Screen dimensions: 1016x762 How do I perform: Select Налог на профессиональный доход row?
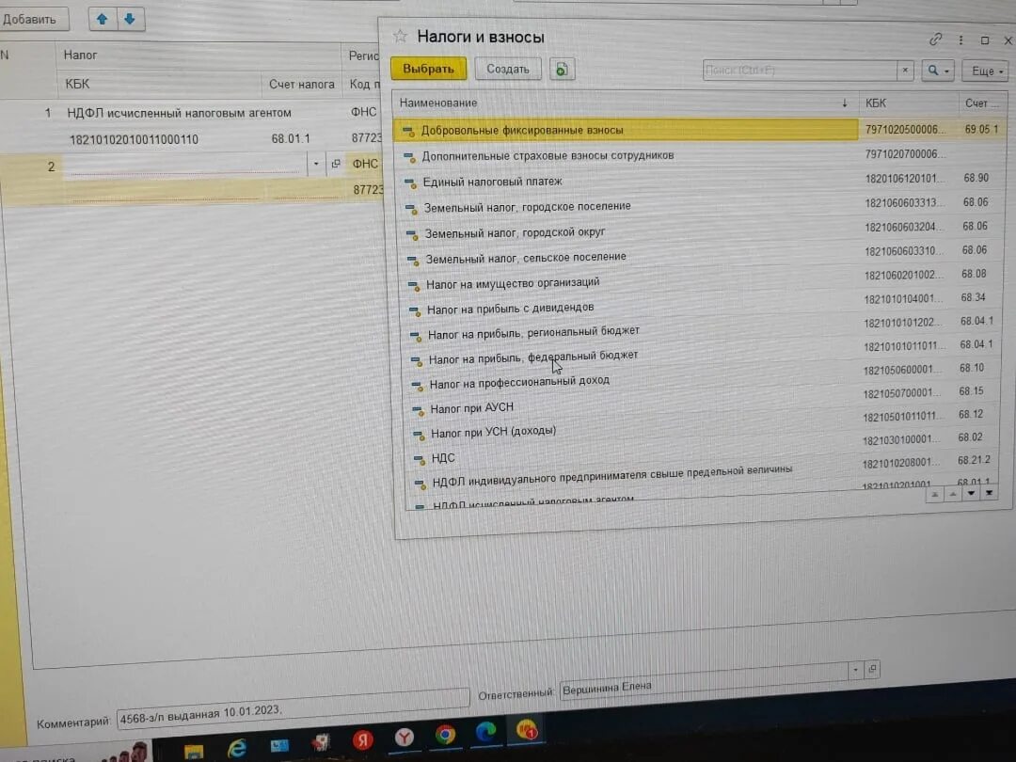coord(700,377)
